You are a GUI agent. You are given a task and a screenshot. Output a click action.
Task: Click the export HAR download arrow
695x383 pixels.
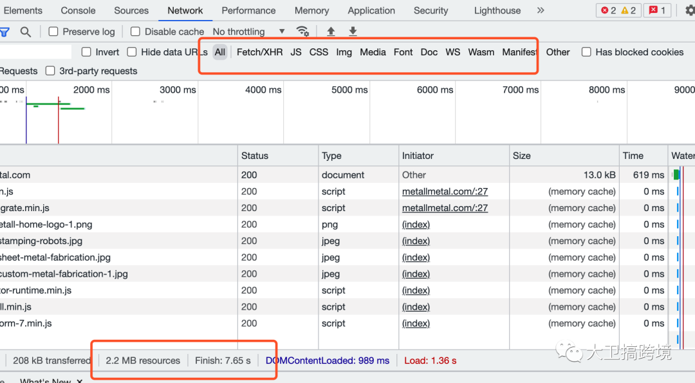[x=353, y=32]
